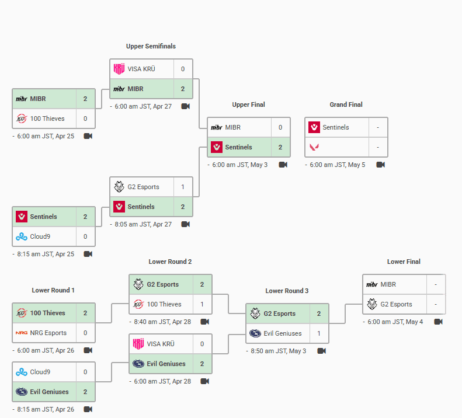This screenshot has height=418, width=462.
Task: Open G2 Esports team in Lower Final
Action: coord(396,304)
